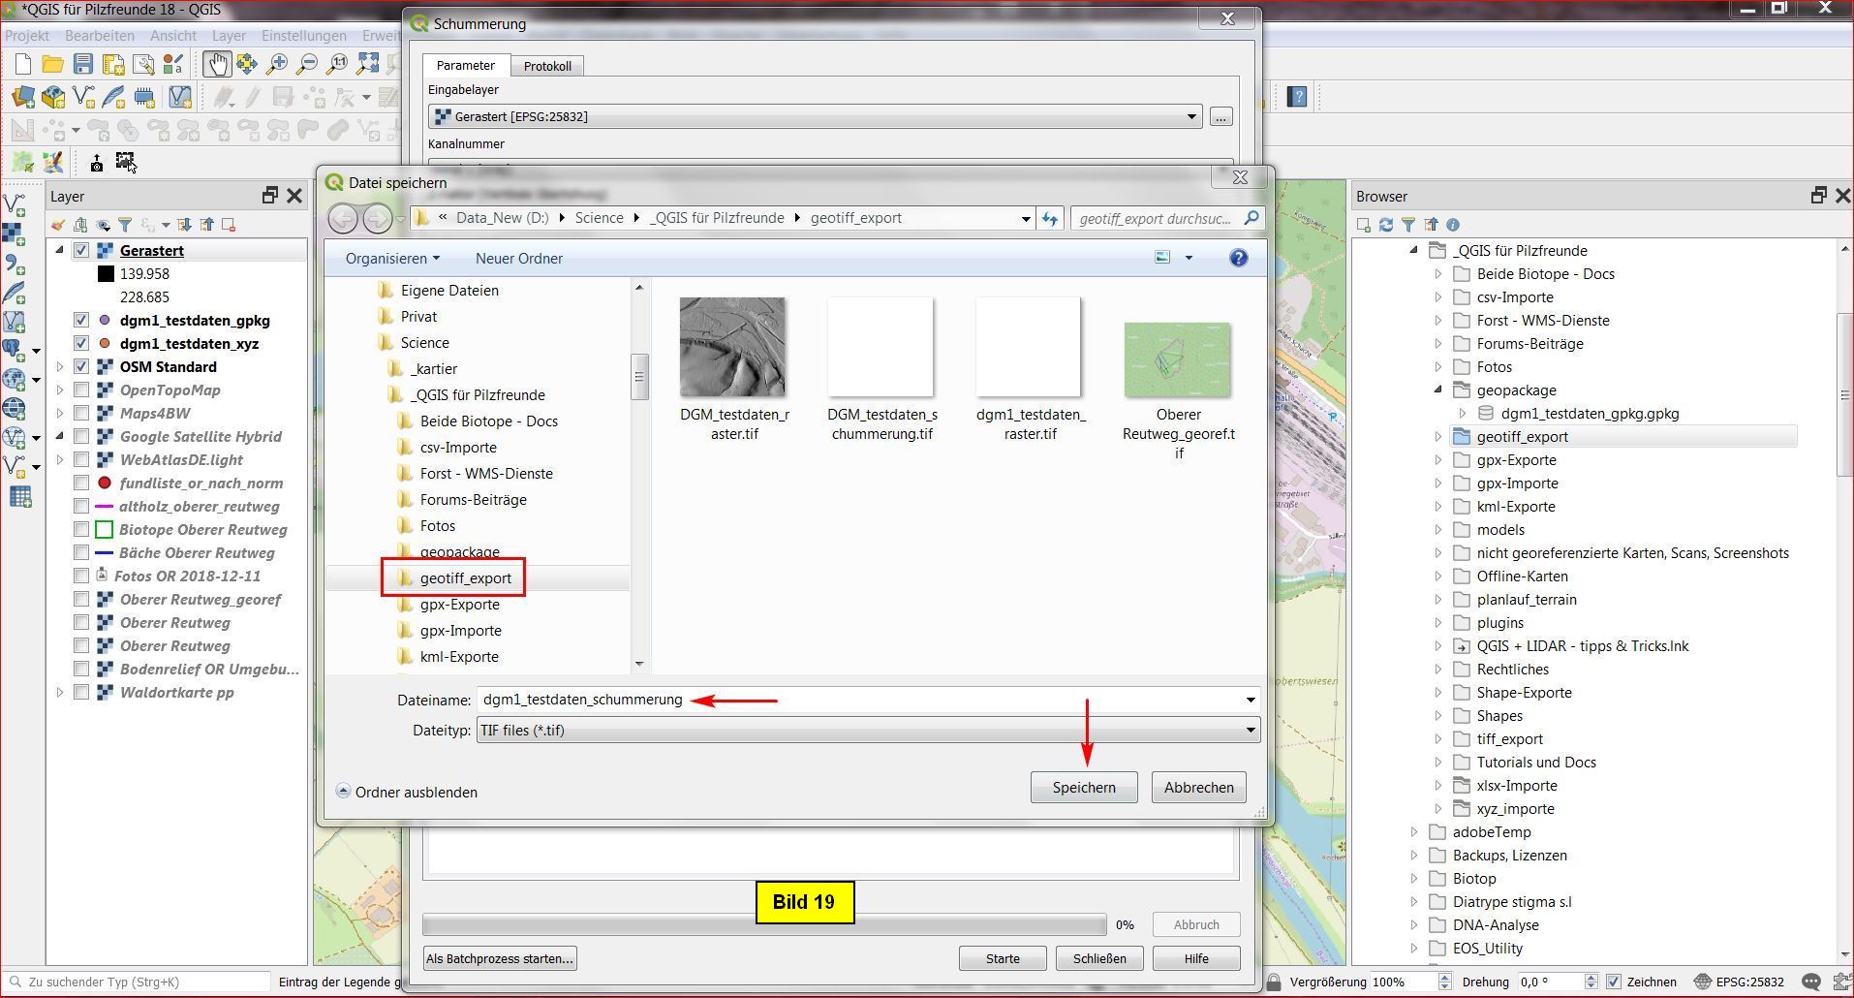Click the Save Project floppy disk icon
Image resolution: width=1854 pixels, height=998 pixels.
click(83, 65)
